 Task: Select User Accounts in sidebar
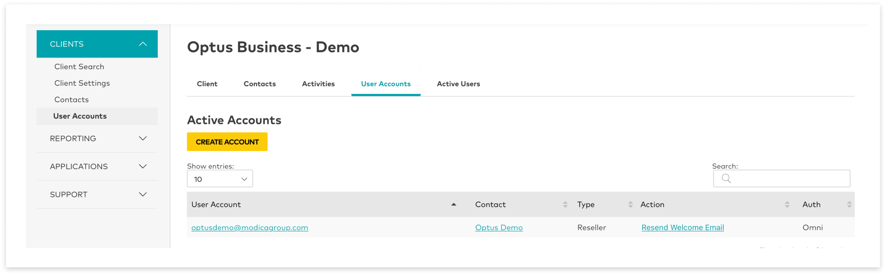80,116
